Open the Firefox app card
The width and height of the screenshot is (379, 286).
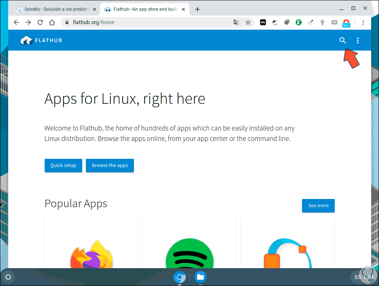tap(91, 242)
